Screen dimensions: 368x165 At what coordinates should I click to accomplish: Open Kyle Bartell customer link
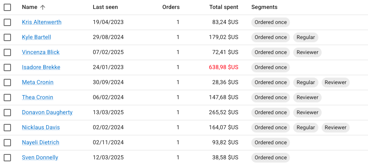point(37,37)
